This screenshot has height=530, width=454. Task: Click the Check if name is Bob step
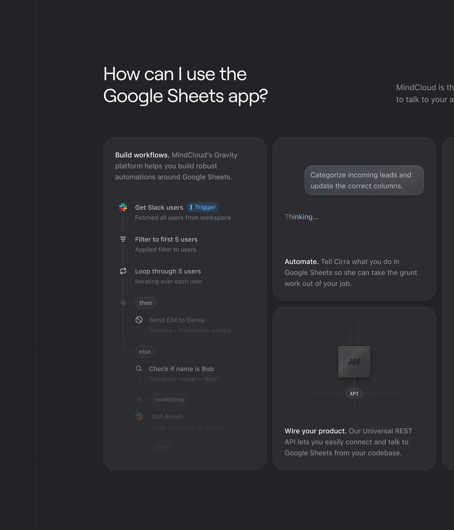(181, 369)
